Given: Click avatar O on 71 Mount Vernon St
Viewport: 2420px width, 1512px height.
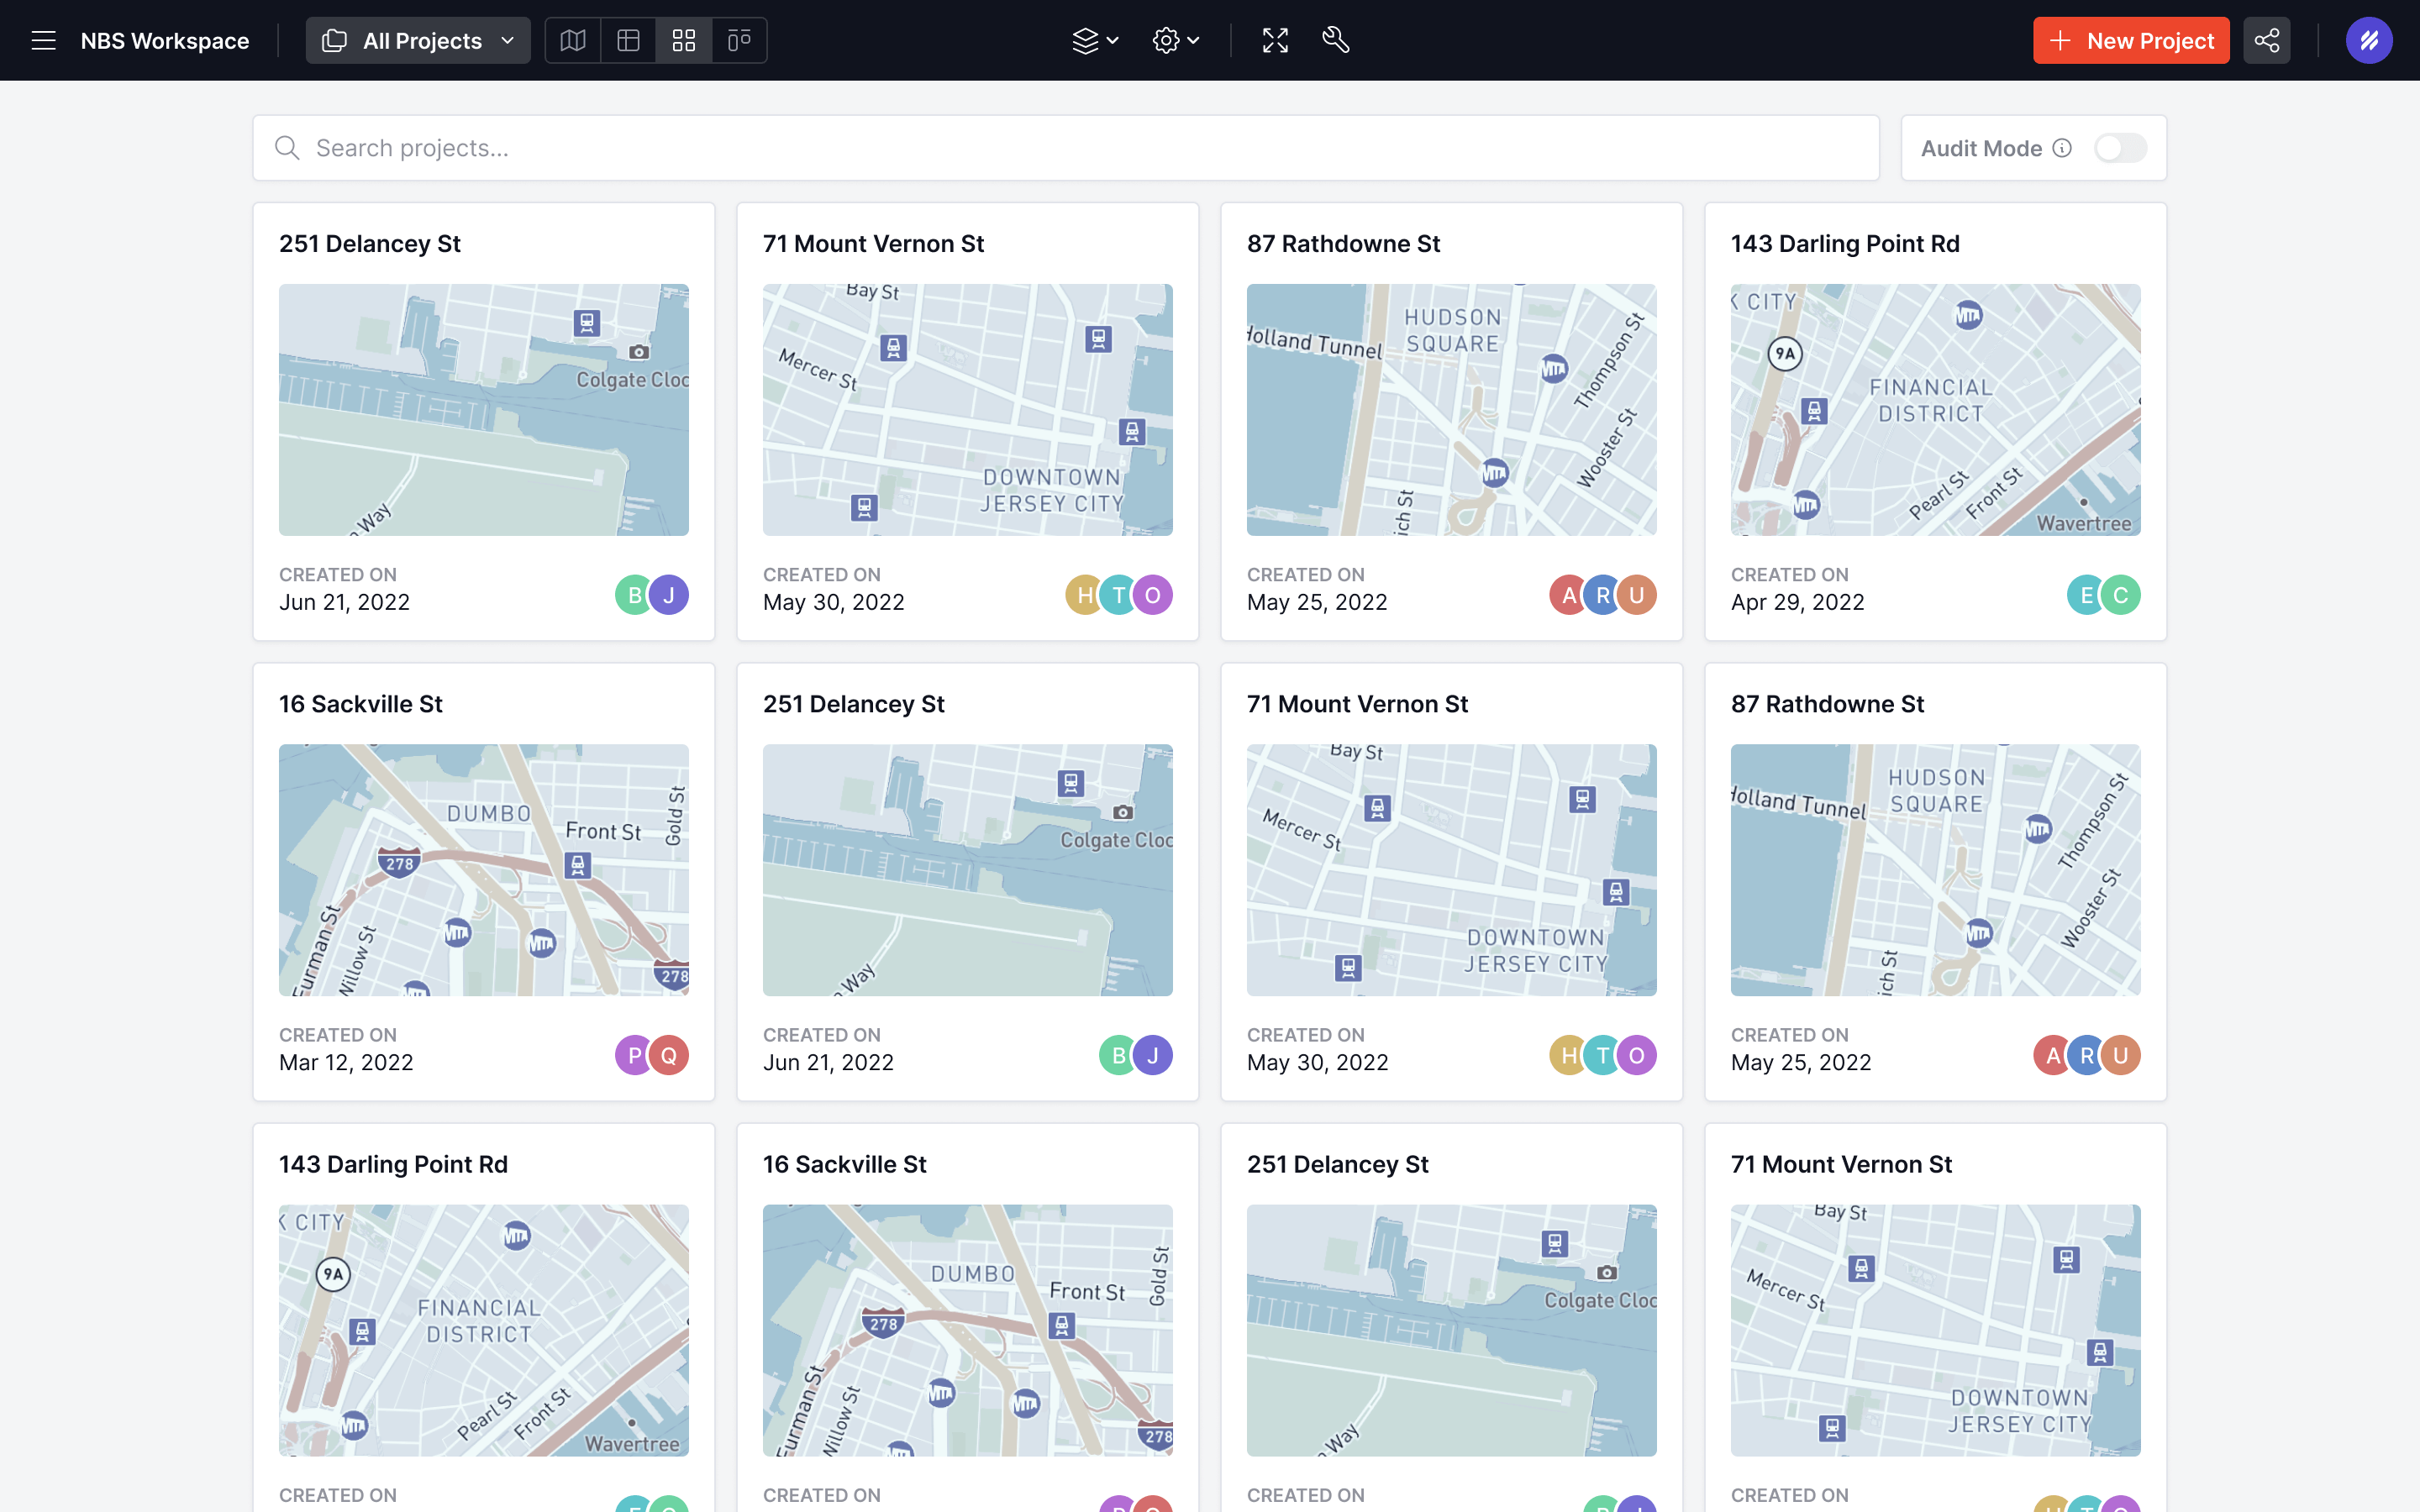Looking at the screenshot, I should 1153,595.
